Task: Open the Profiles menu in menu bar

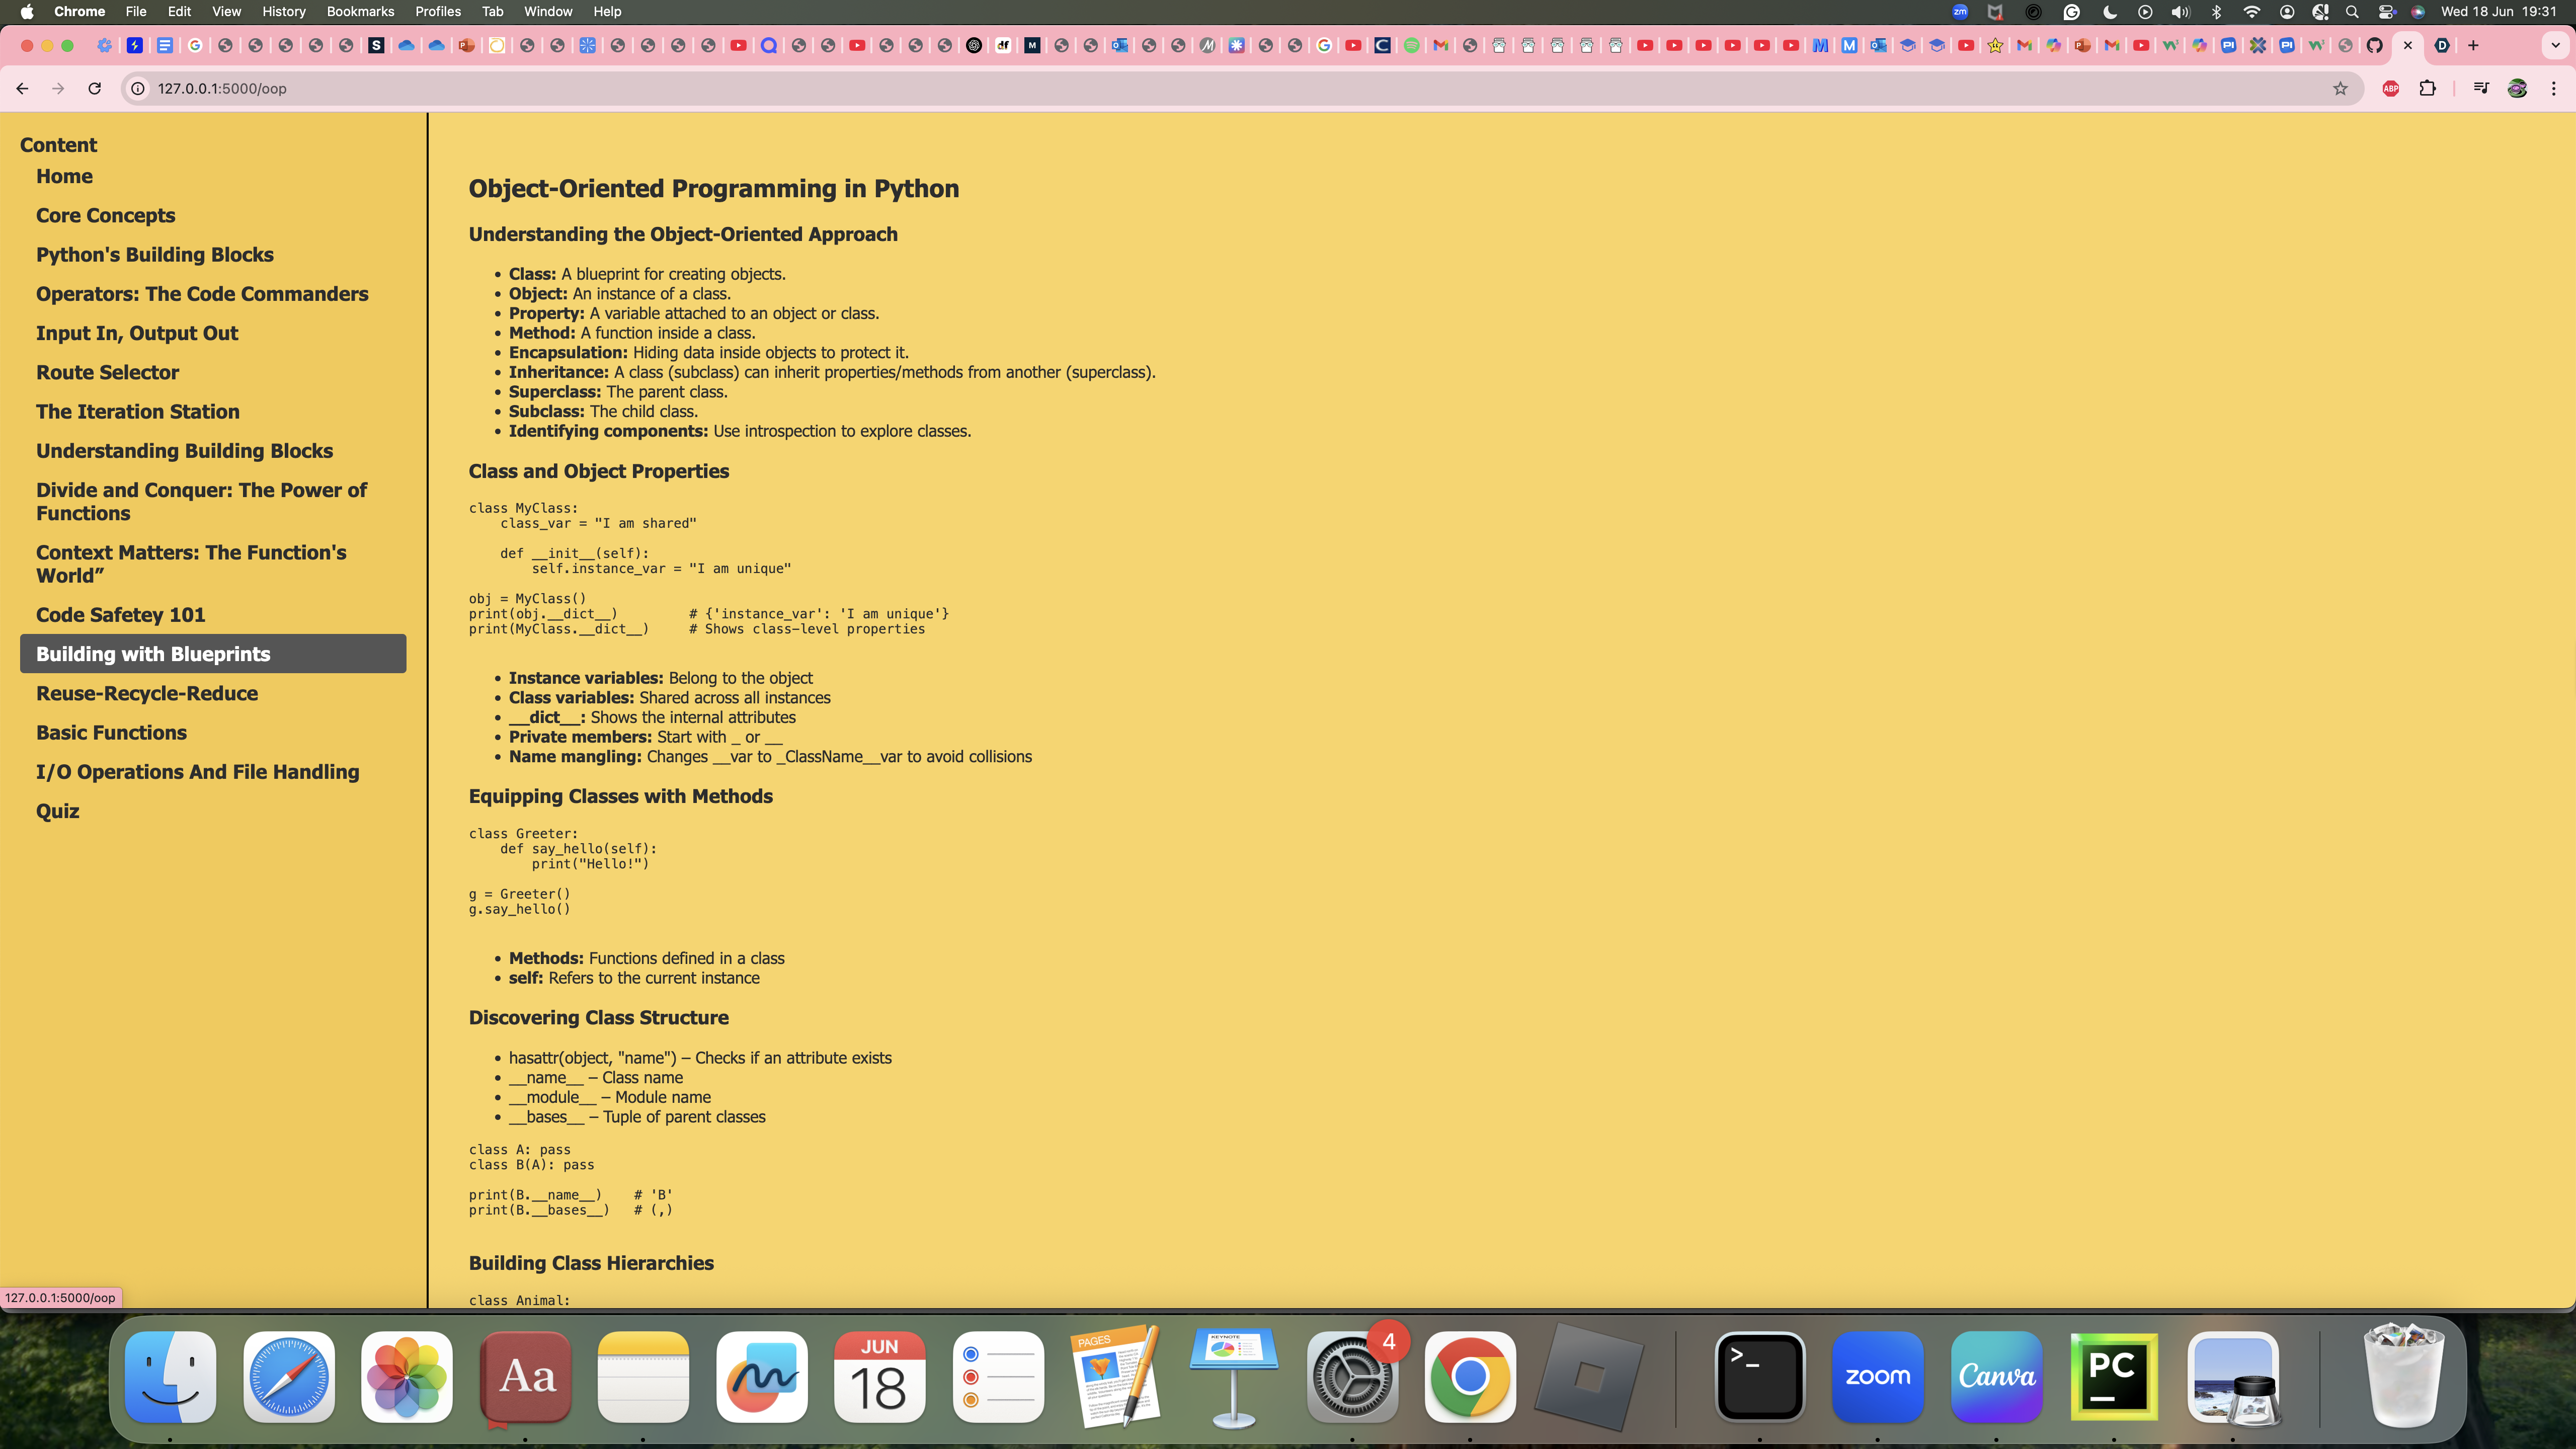Action: click(438, 11)
